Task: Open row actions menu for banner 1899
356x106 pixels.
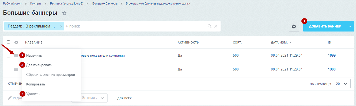Action: click(16, 56)
